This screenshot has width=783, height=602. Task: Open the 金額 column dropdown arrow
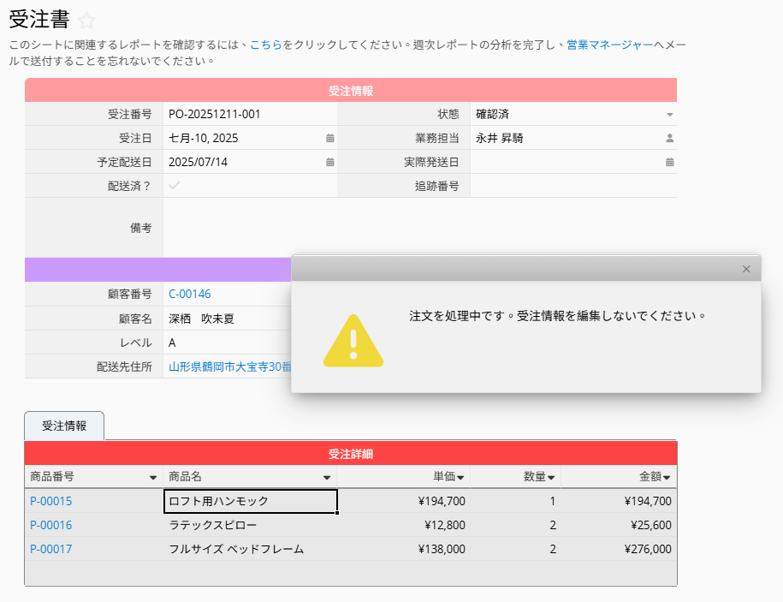click(666, 478)
